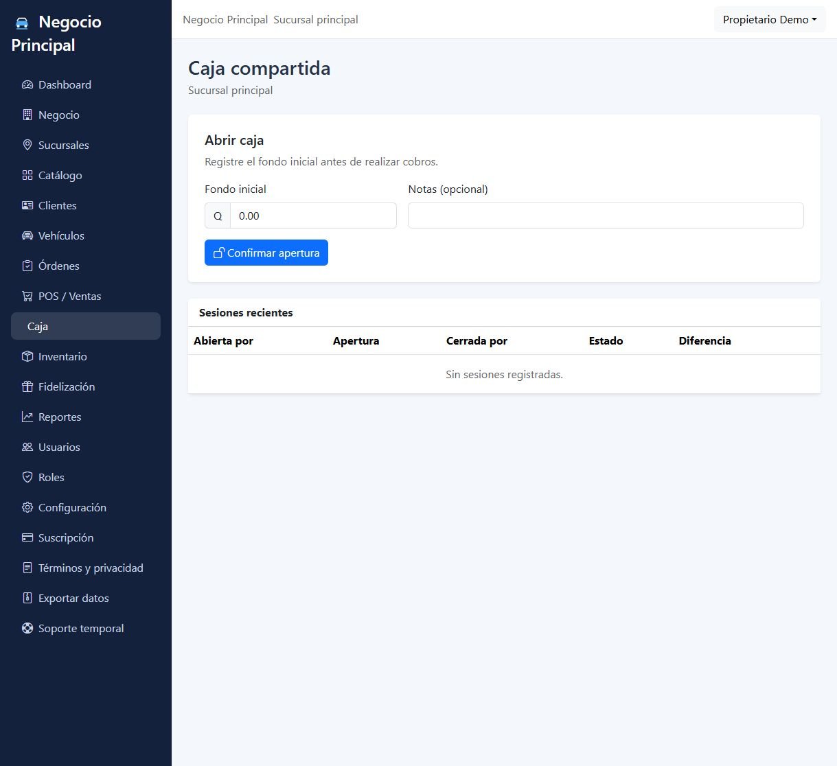Click the Confirmar apertura button

266,253
